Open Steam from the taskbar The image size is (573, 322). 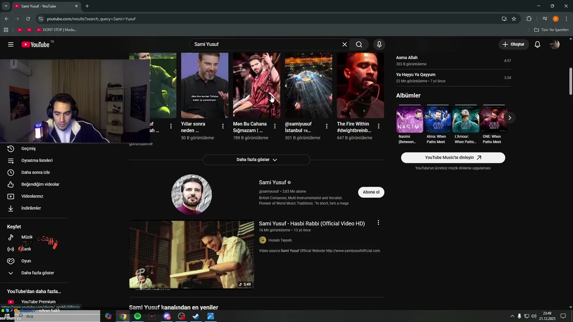tap(196, 316)
